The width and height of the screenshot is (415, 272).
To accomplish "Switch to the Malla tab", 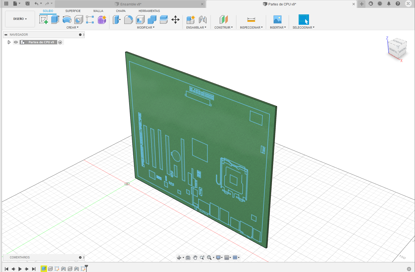I will [98, 11].
